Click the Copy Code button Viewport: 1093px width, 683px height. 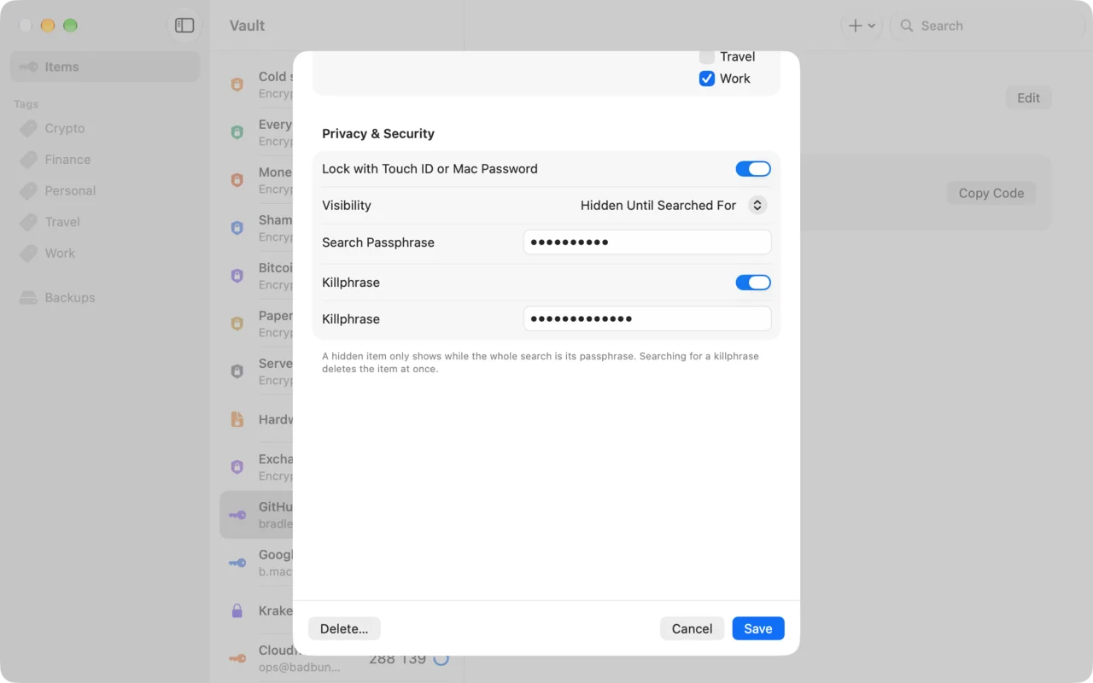[x=991, y=193]
